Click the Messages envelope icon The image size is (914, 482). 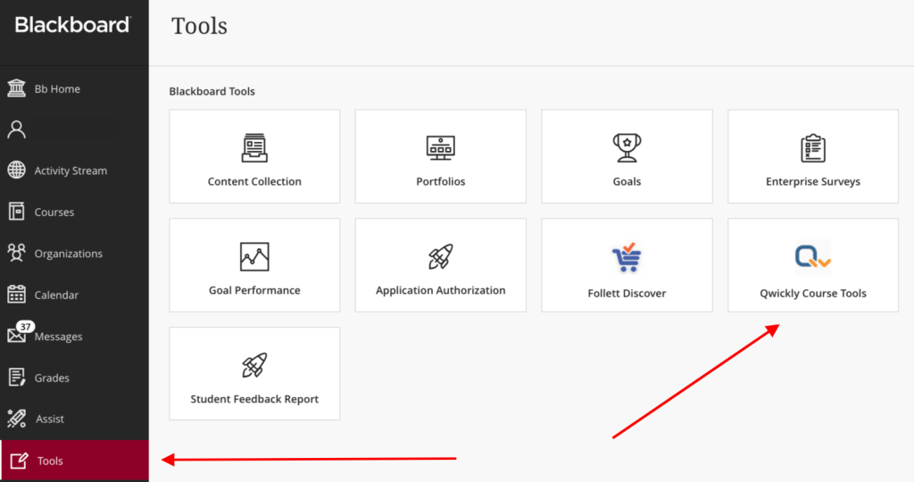coord(16,337)
